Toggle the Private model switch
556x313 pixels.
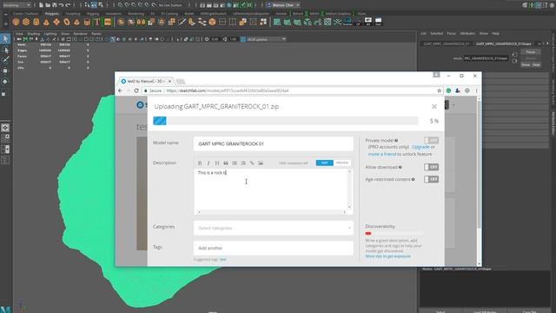(431, 141)
